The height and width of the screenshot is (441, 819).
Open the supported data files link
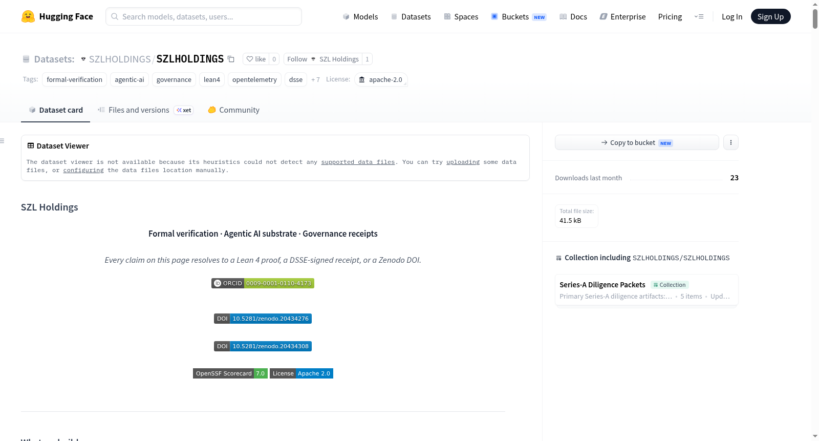[x=358, y=162]
